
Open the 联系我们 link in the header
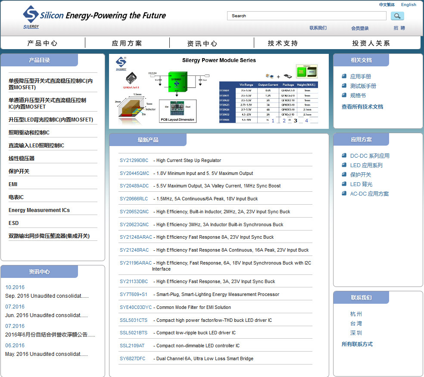[318, 28]
